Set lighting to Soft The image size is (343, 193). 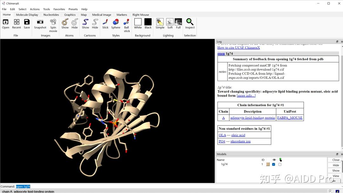(x=170, y=22)
